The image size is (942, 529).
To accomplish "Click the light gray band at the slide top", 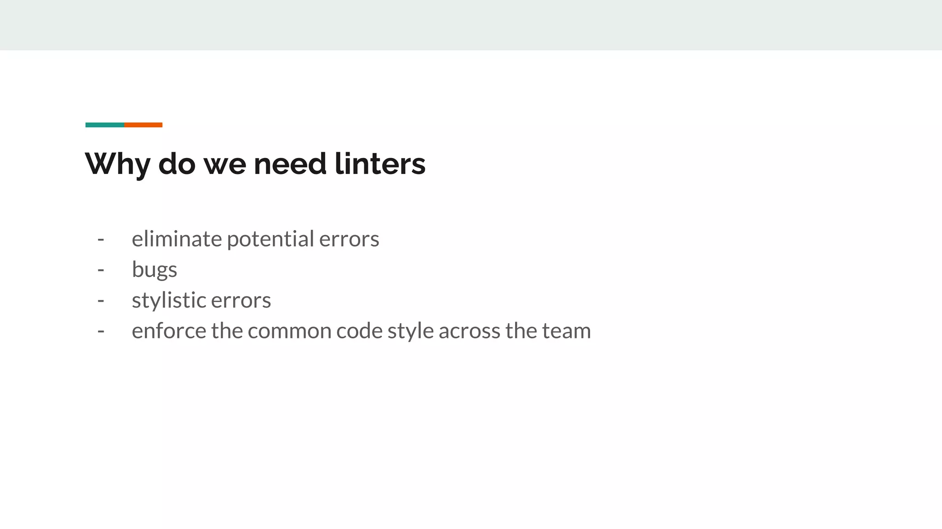I will [471, 25].
